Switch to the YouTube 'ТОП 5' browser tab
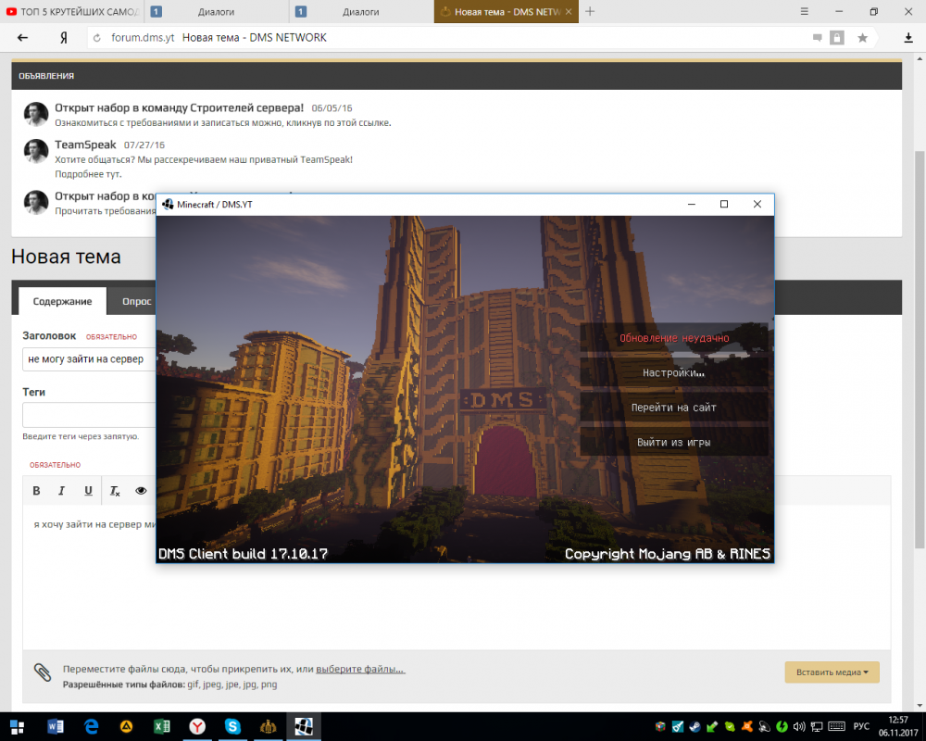Image resolution: width=926 pixels, height=741 pixels. (x=72, y=12)
